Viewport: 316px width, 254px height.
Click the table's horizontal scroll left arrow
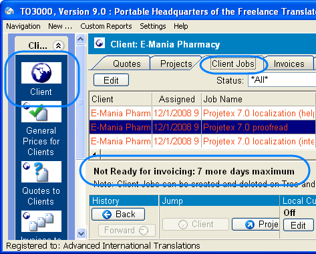[x=94, y=154]
